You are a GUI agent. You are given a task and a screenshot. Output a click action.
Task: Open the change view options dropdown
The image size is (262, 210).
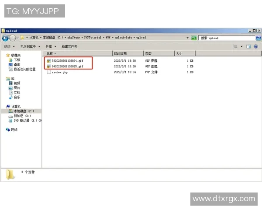pyautogui.click(x=241, y=46)
